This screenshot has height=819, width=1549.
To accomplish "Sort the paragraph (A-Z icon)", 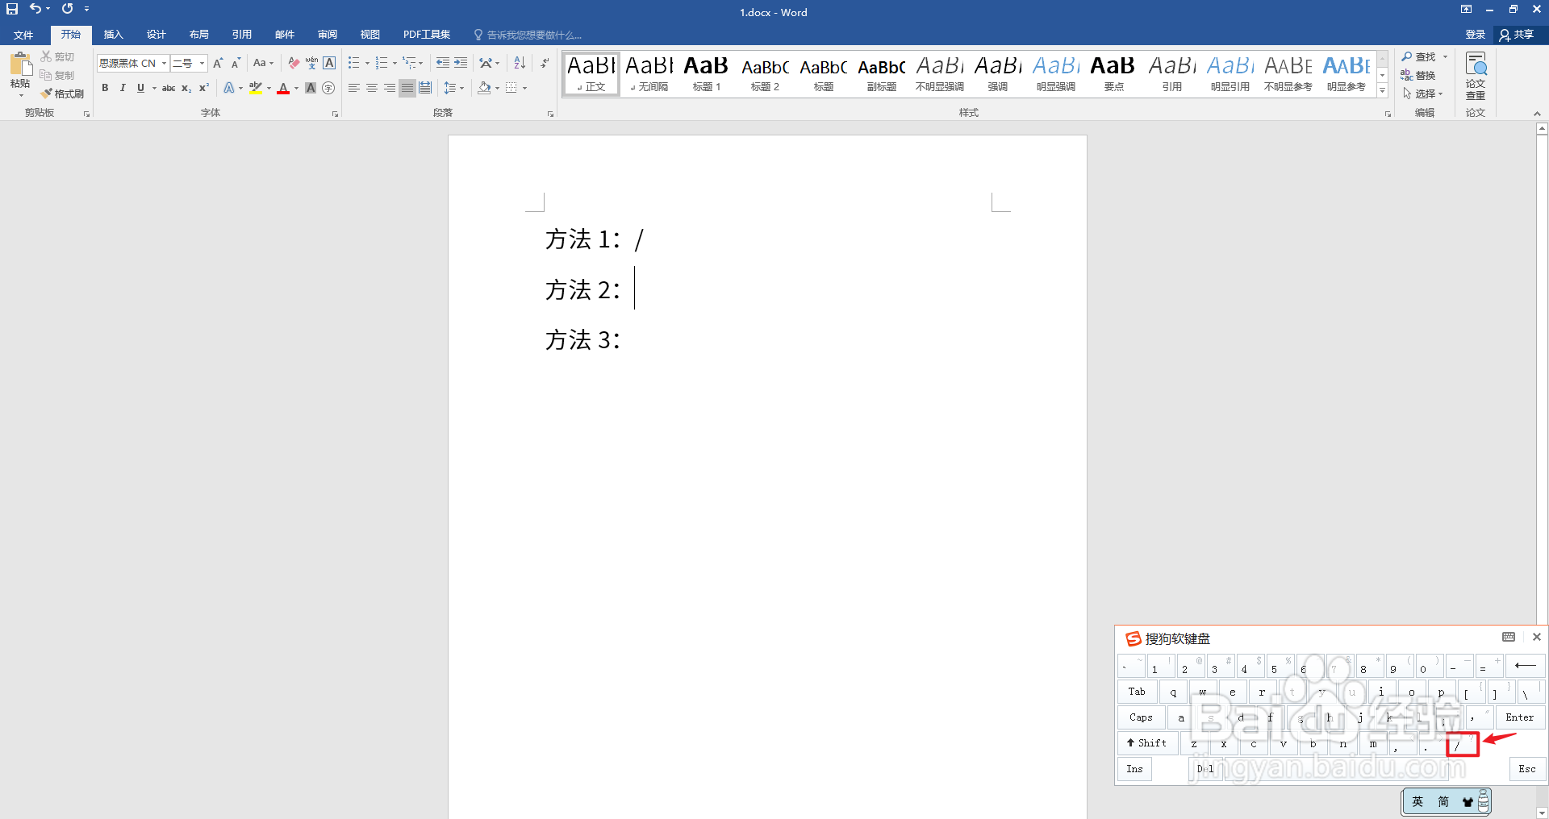I will pyautogui.click(x=520, y=63).
